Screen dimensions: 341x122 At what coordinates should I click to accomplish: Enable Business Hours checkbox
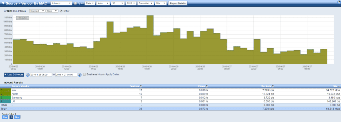click(x=84, y=74)
